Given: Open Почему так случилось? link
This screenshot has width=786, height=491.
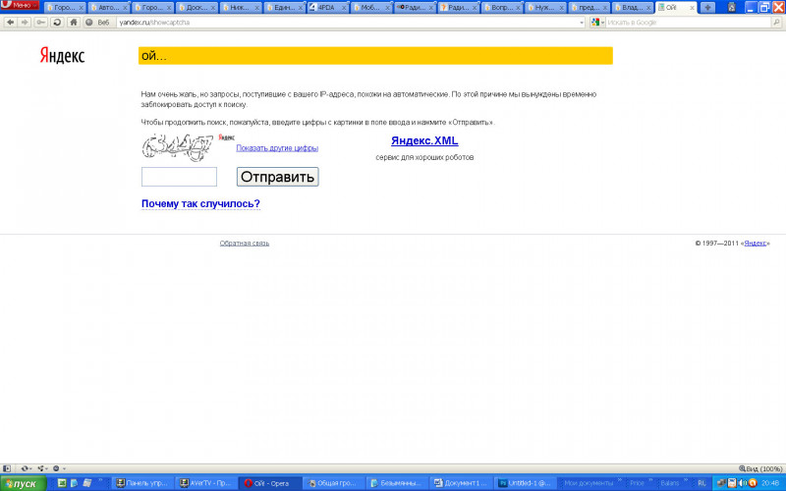Looking at the screenshot, I should coord(200,204).
